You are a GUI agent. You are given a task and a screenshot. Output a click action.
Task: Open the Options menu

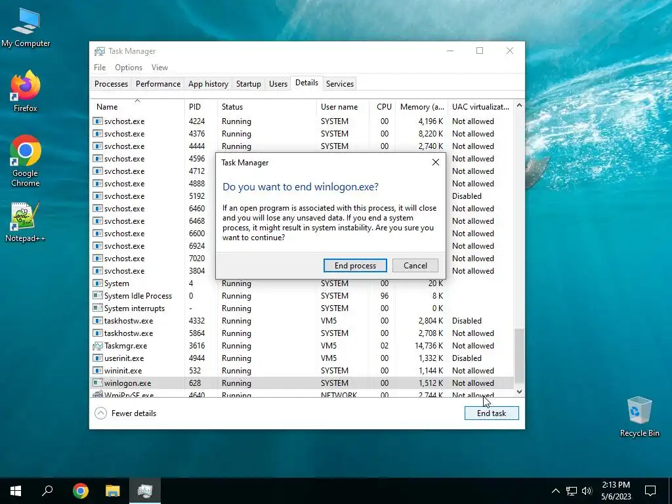coord(129,68)
